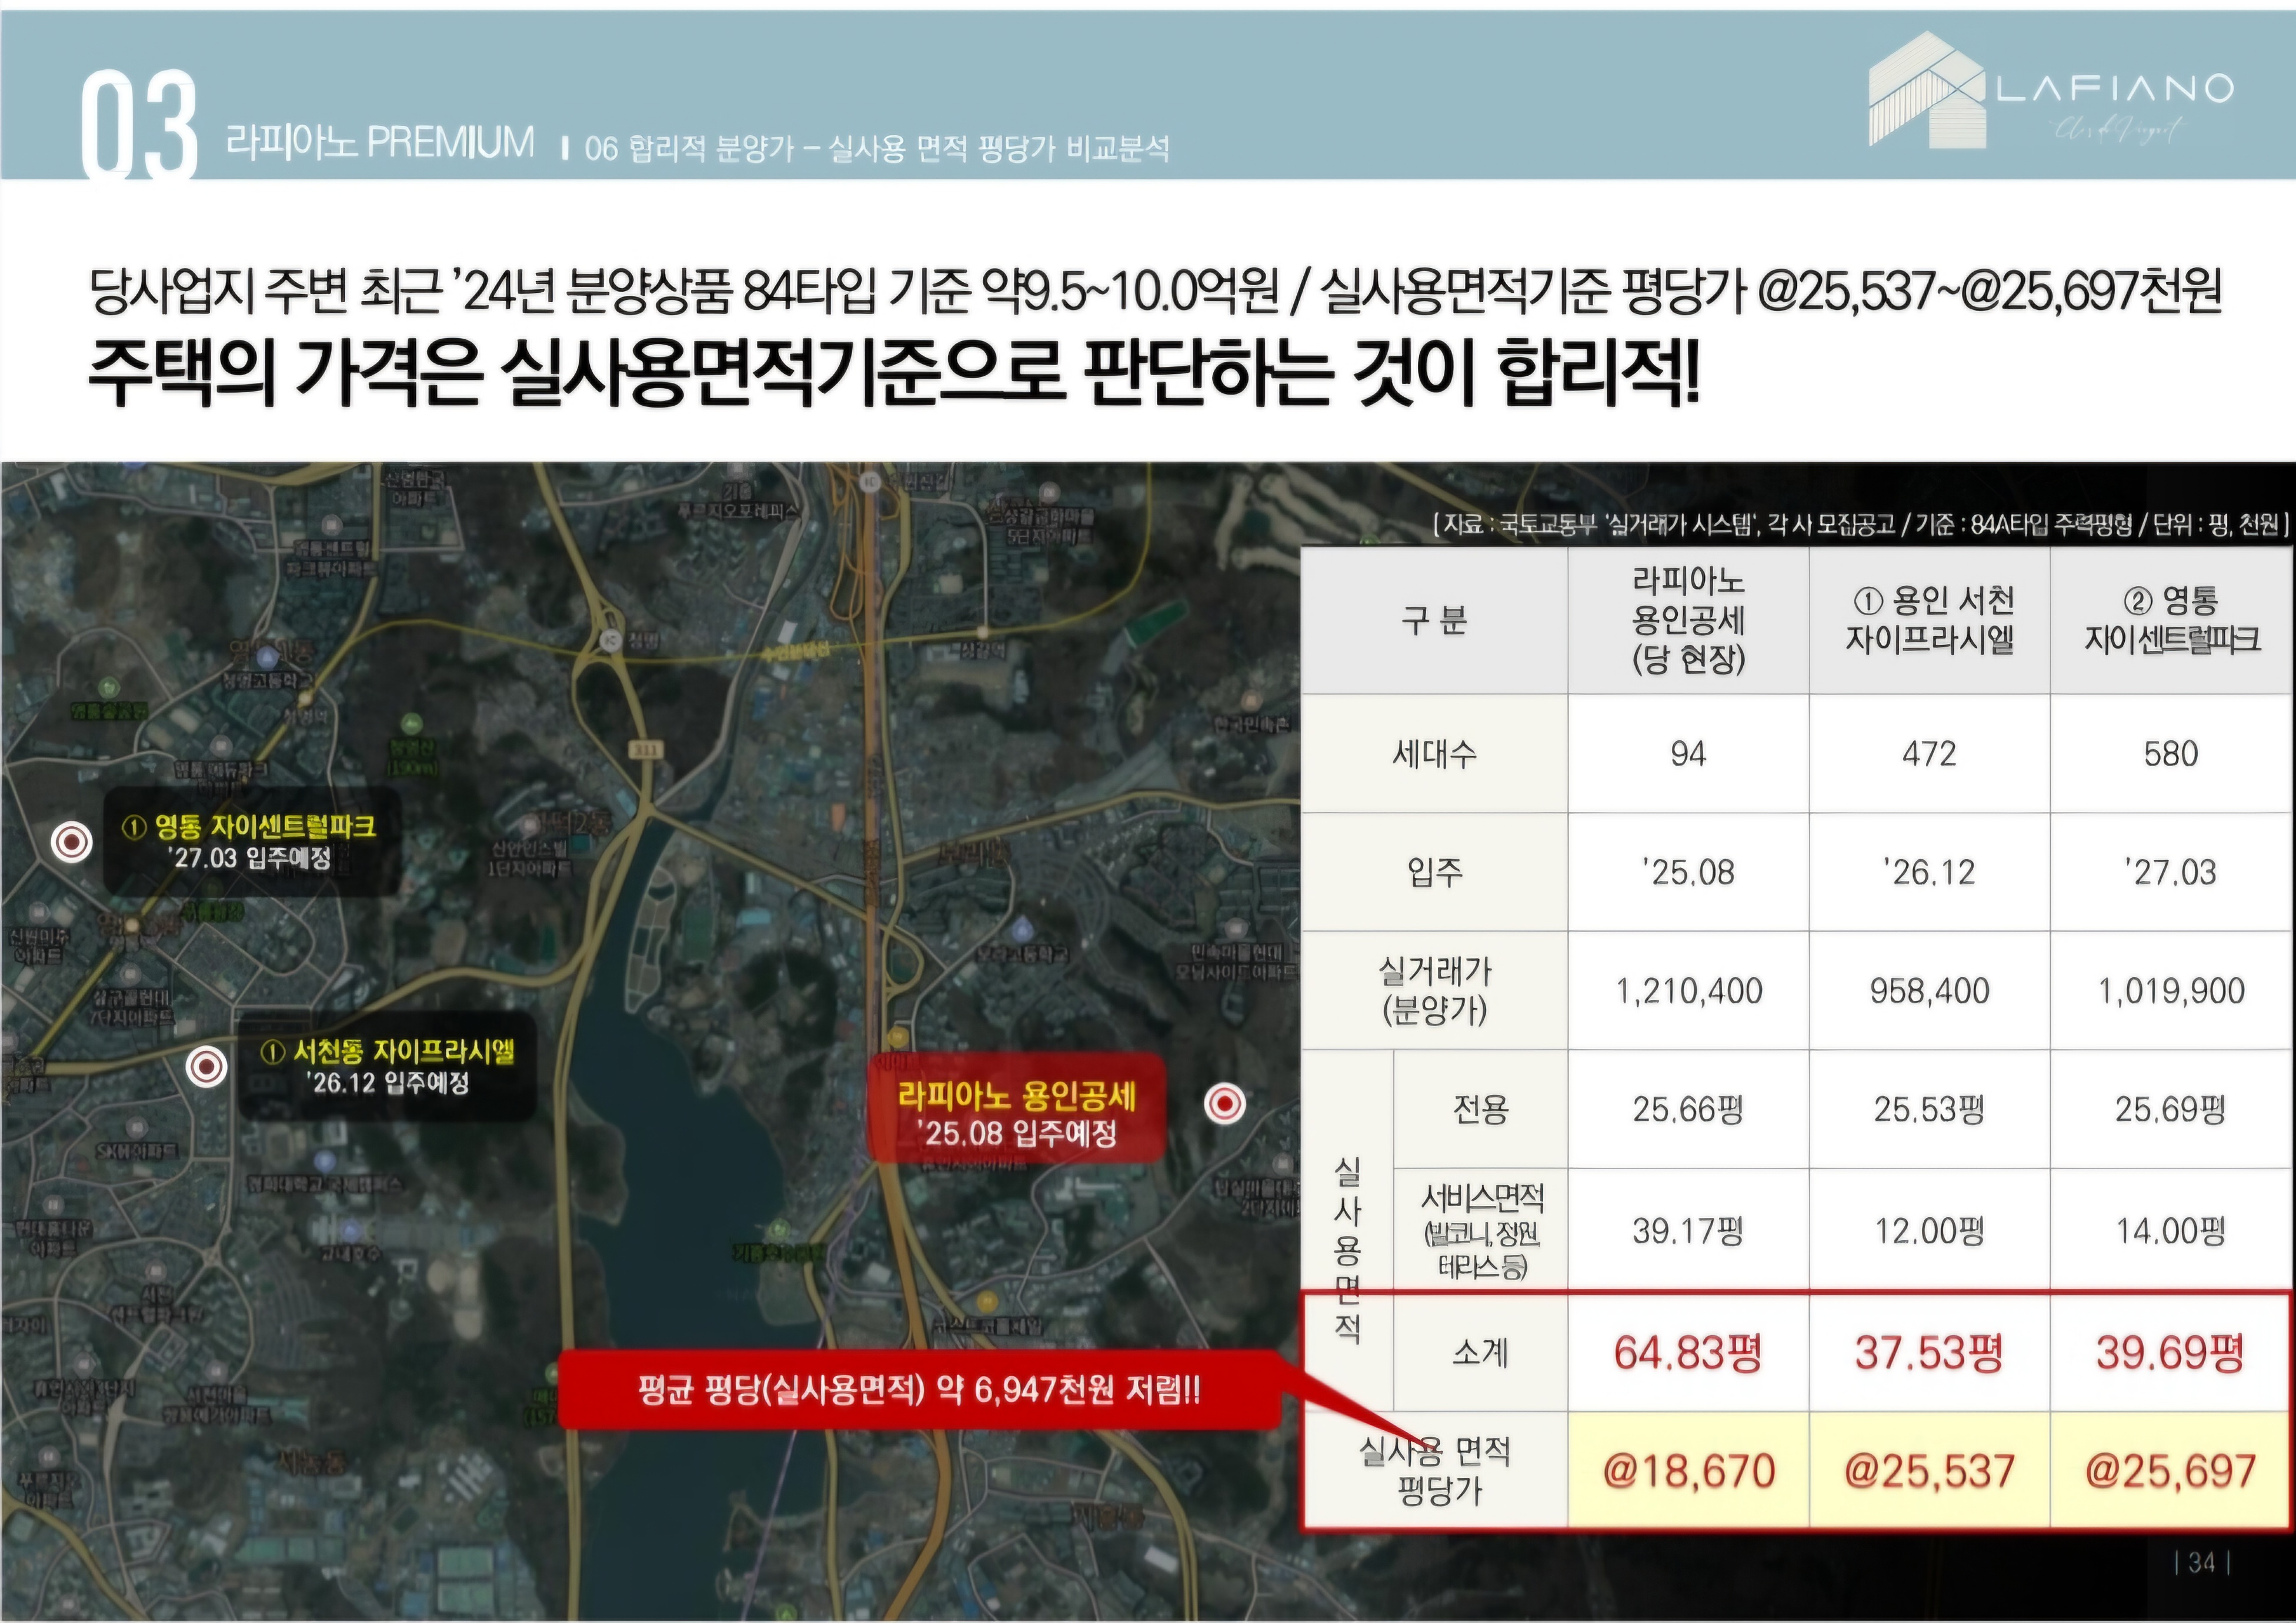Click the 소계 row header

(x=1480, y=1352)
